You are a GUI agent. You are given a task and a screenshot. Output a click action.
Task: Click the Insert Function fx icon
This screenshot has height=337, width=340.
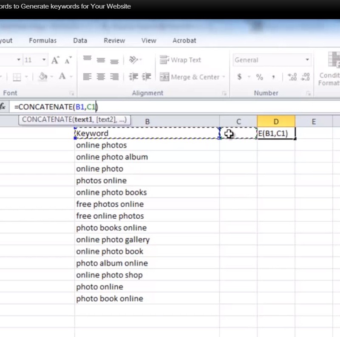point(3,107)
